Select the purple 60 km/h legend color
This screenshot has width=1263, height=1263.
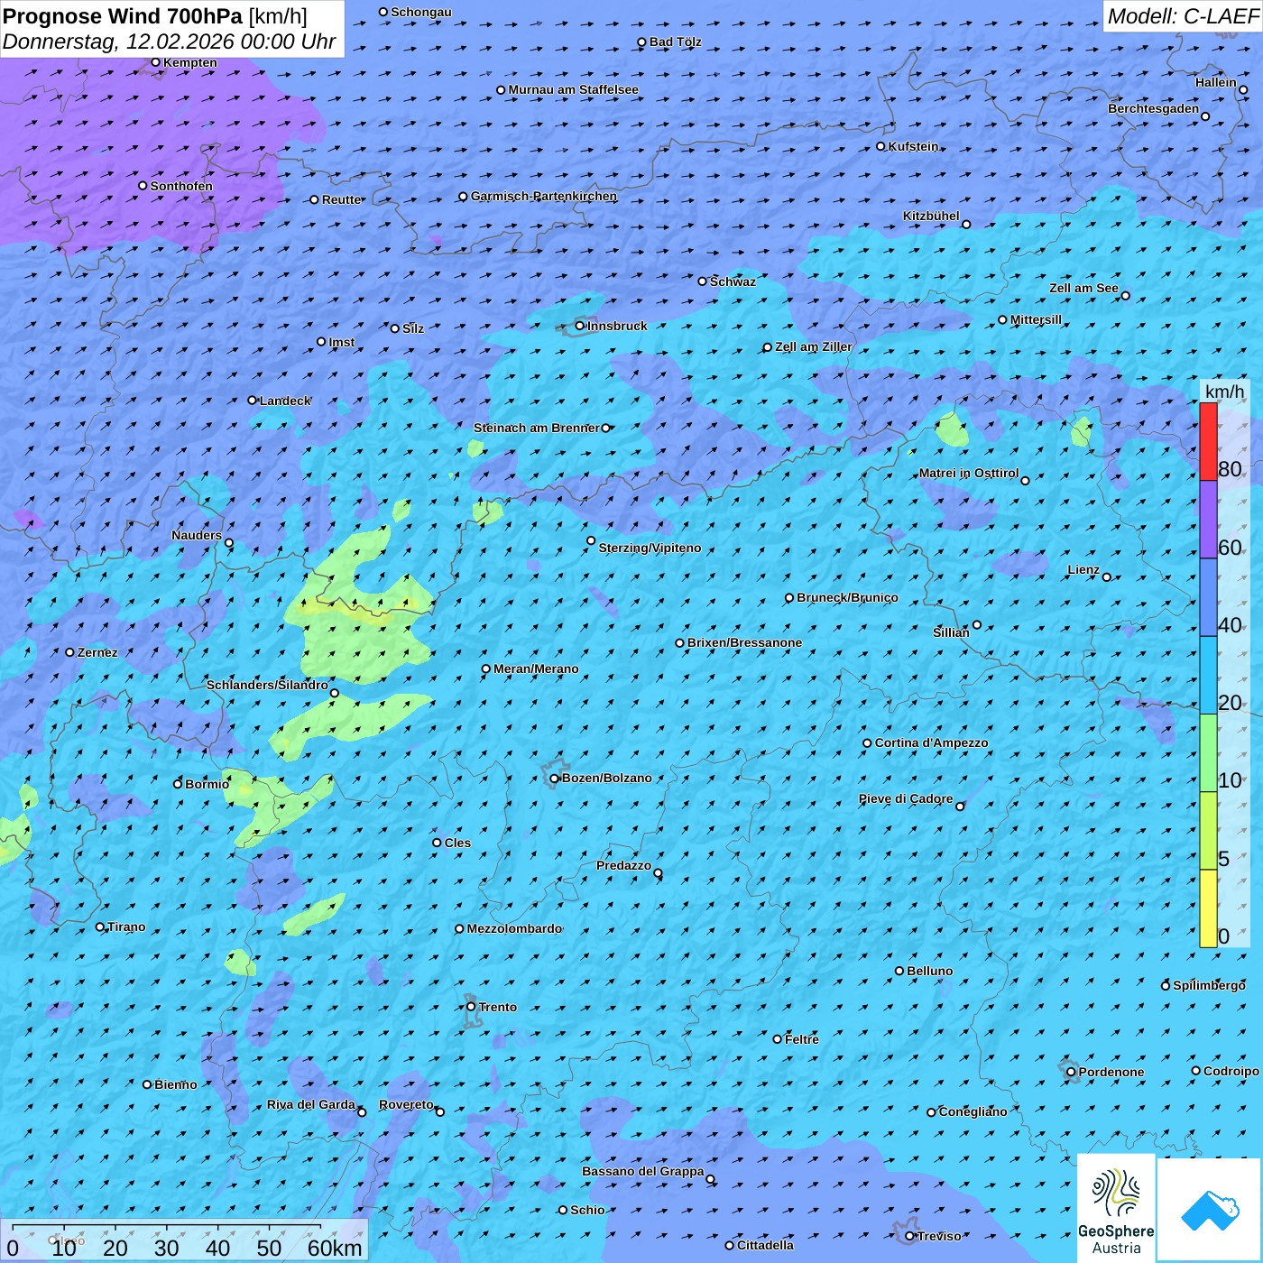(1208, 520)
